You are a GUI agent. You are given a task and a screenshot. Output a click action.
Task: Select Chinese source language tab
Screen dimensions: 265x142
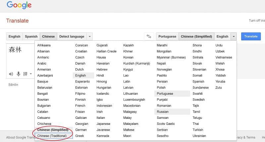[x=48, y=36]
